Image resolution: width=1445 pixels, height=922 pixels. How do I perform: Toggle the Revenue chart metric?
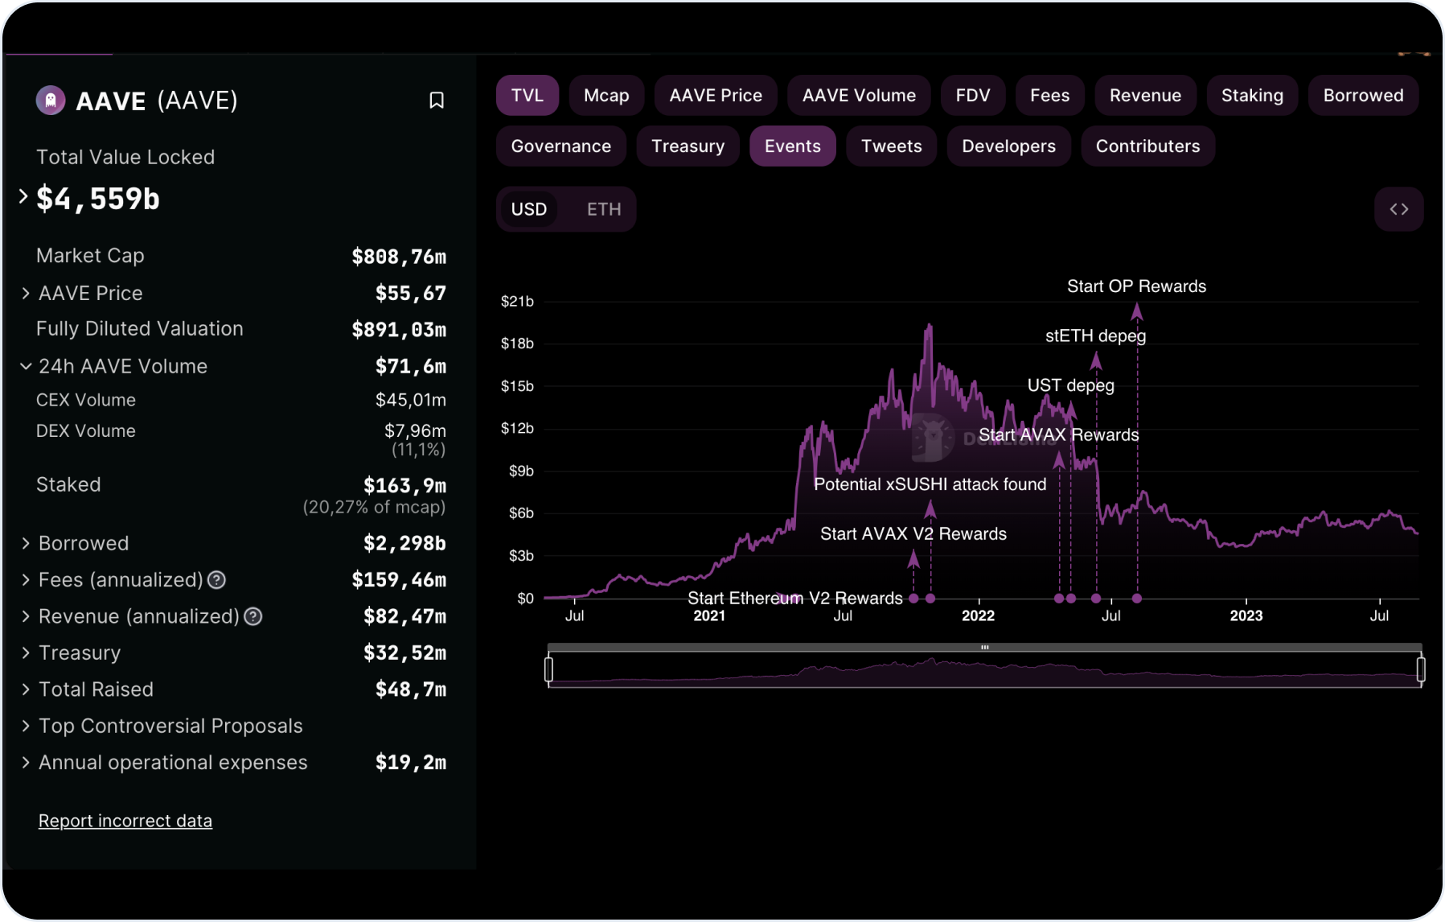(x=1145, y=96)
